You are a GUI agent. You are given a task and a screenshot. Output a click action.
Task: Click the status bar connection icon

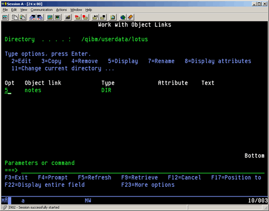click(x=5, y=207)
